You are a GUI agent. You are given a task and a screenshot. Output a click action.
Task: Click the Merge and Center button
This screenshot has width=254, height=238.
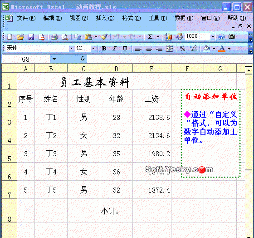point(170,49)
